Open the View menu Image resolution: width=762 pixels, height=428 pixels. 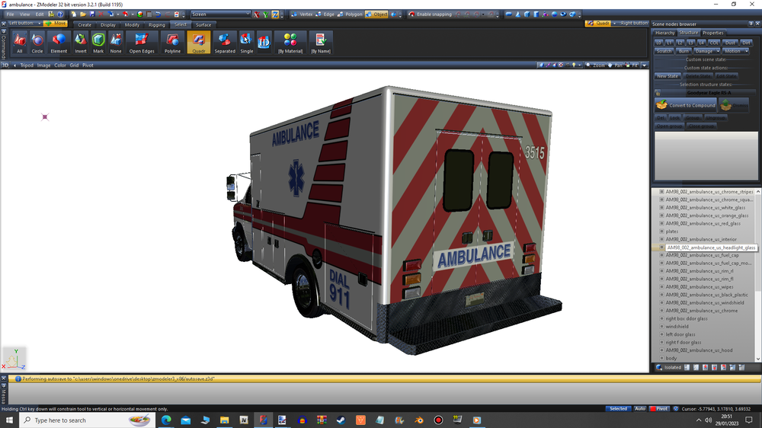pos(24,14)
